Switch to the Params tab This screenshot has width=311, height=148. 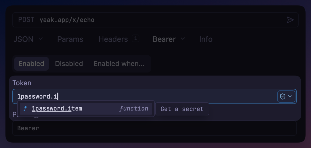[x=70, y=39]
